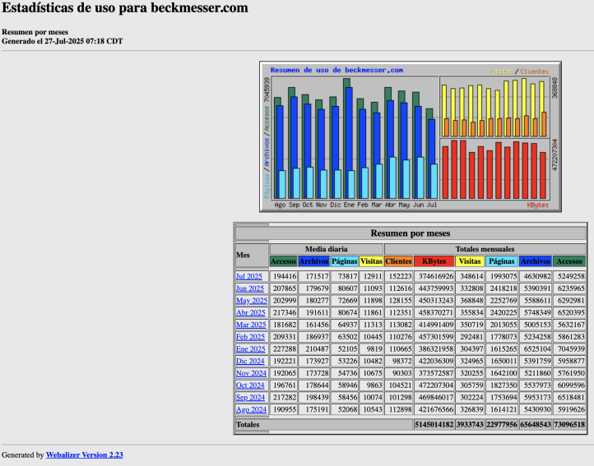Go to Feb 2025 statistics
The width and height of the screenshot is (594, 466).
(250, 337)
